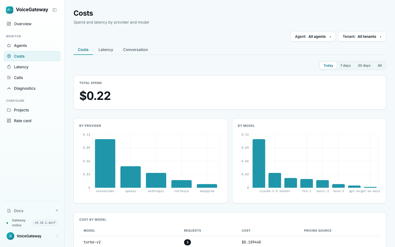Click the REQUESTS column header
395x247 pixels.
coord(193,231)
